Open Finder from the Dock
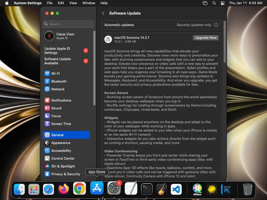 (x=19, y=189)
